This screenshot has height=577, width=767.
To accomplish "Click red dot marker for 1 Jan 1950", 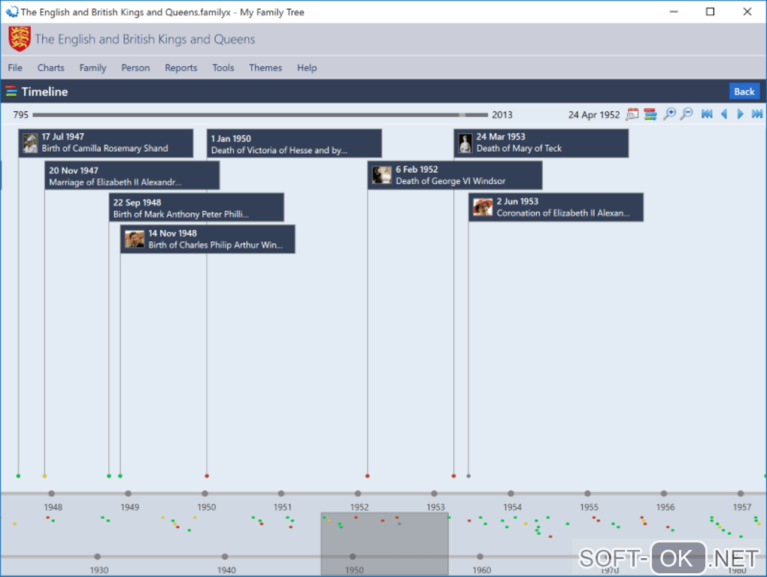I will click(x=207, y=476).
